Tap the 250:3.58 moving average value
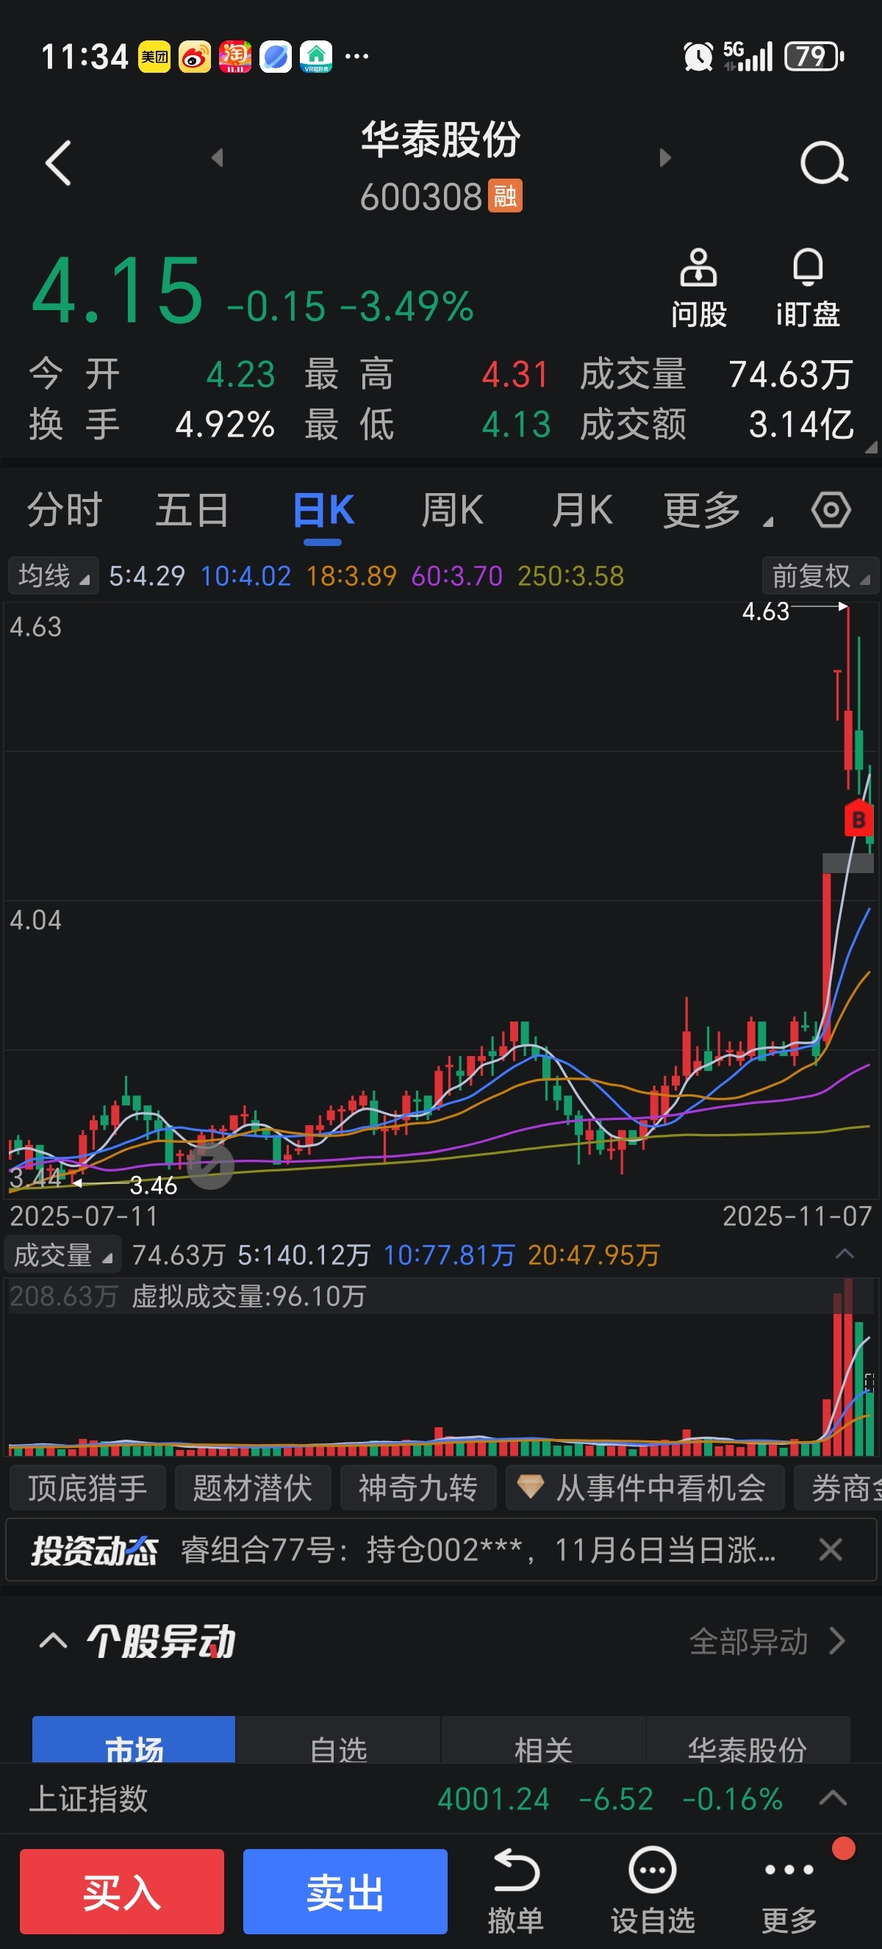The height and width of the screenshot is (1949, 882). pyautogui.click(x=570, y=576)
